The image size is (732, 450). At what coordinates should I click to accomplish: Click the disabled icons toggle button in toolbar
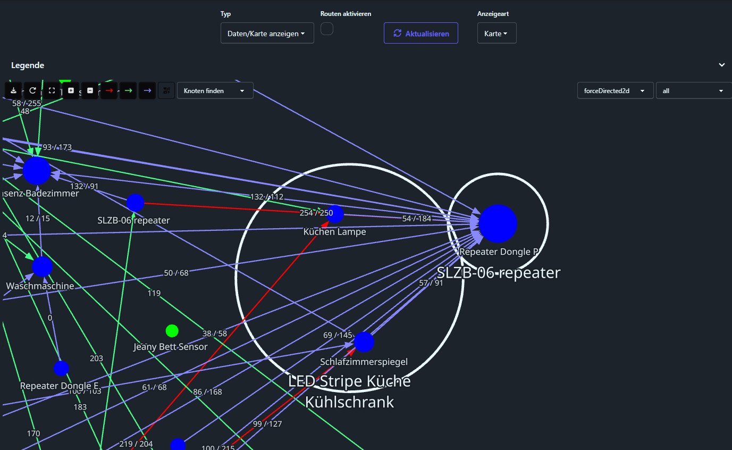[x=166, y=90]
